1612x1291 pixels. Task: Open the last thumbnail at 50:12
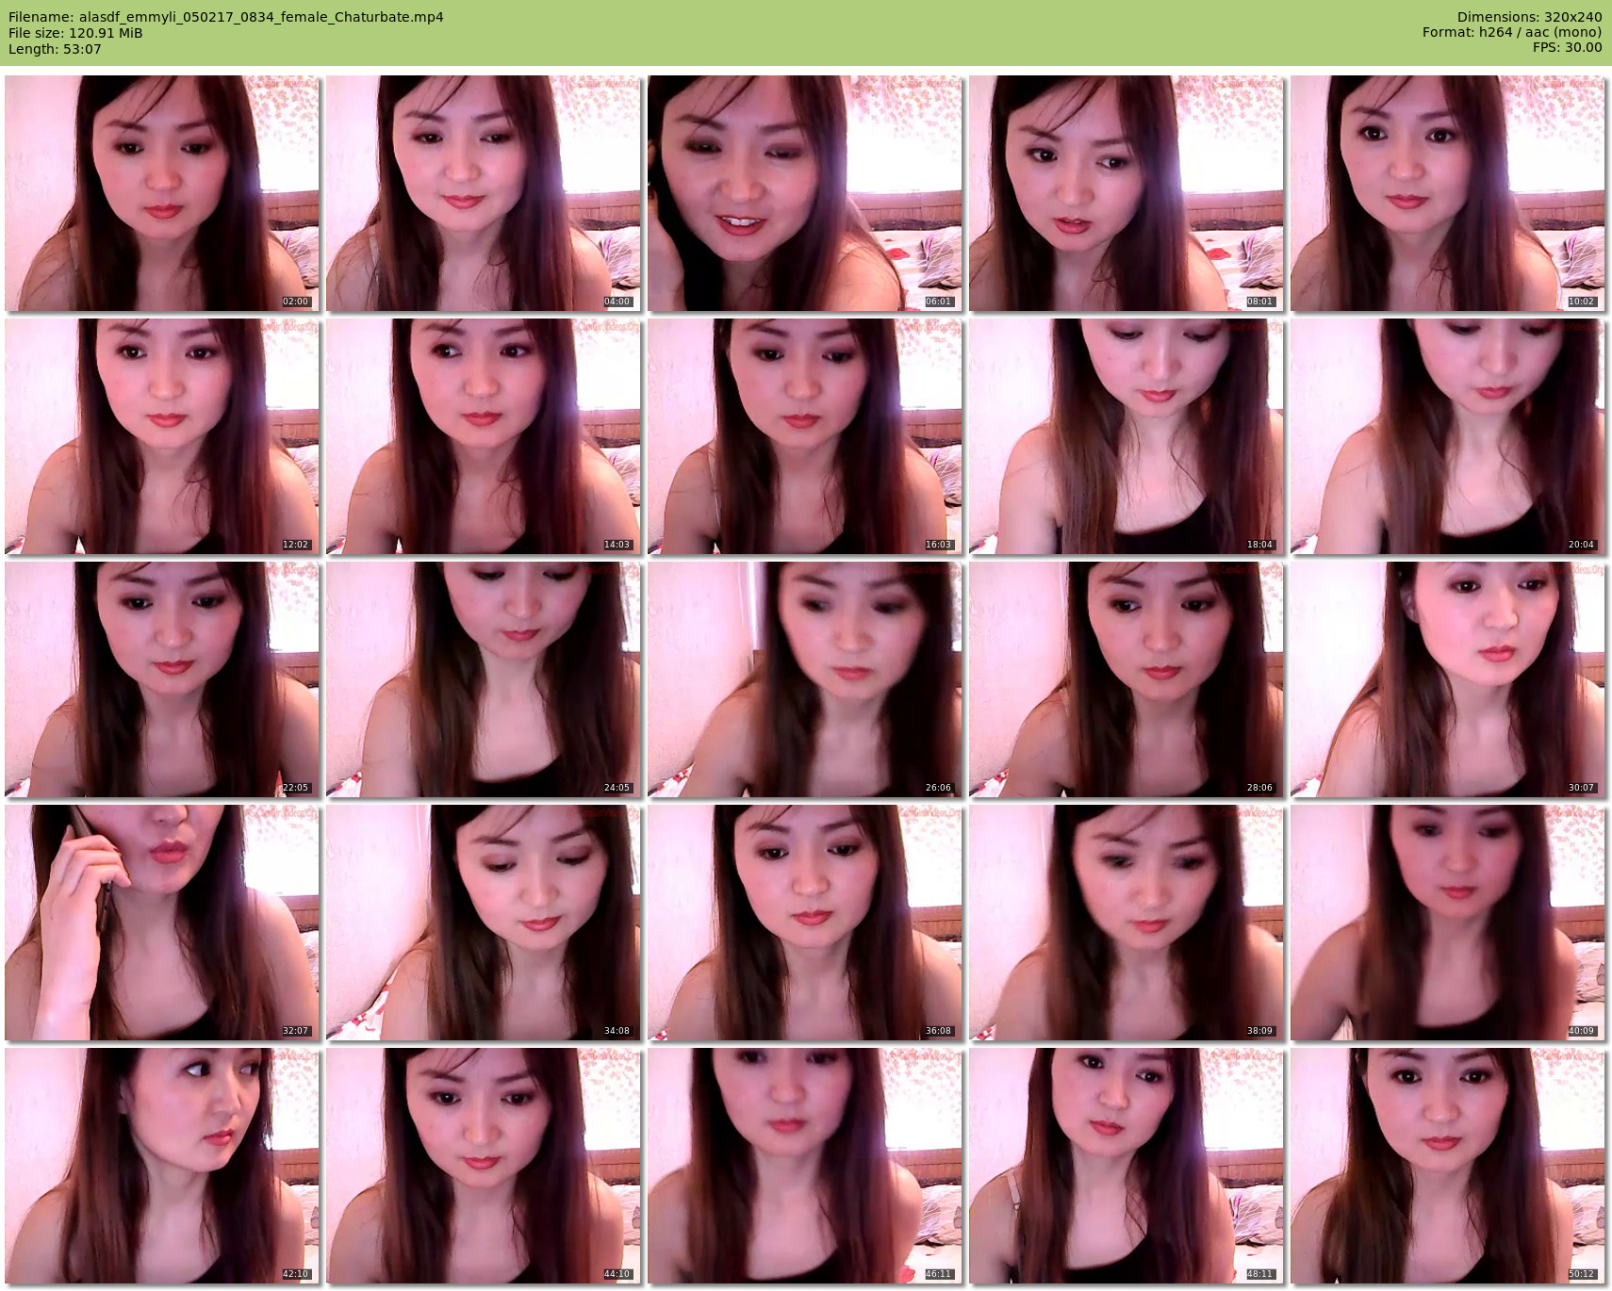1447,1166
